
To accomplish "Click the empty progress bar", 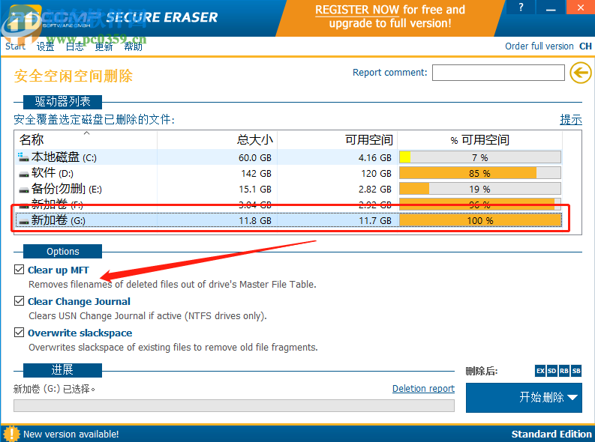I will point(234,405).
